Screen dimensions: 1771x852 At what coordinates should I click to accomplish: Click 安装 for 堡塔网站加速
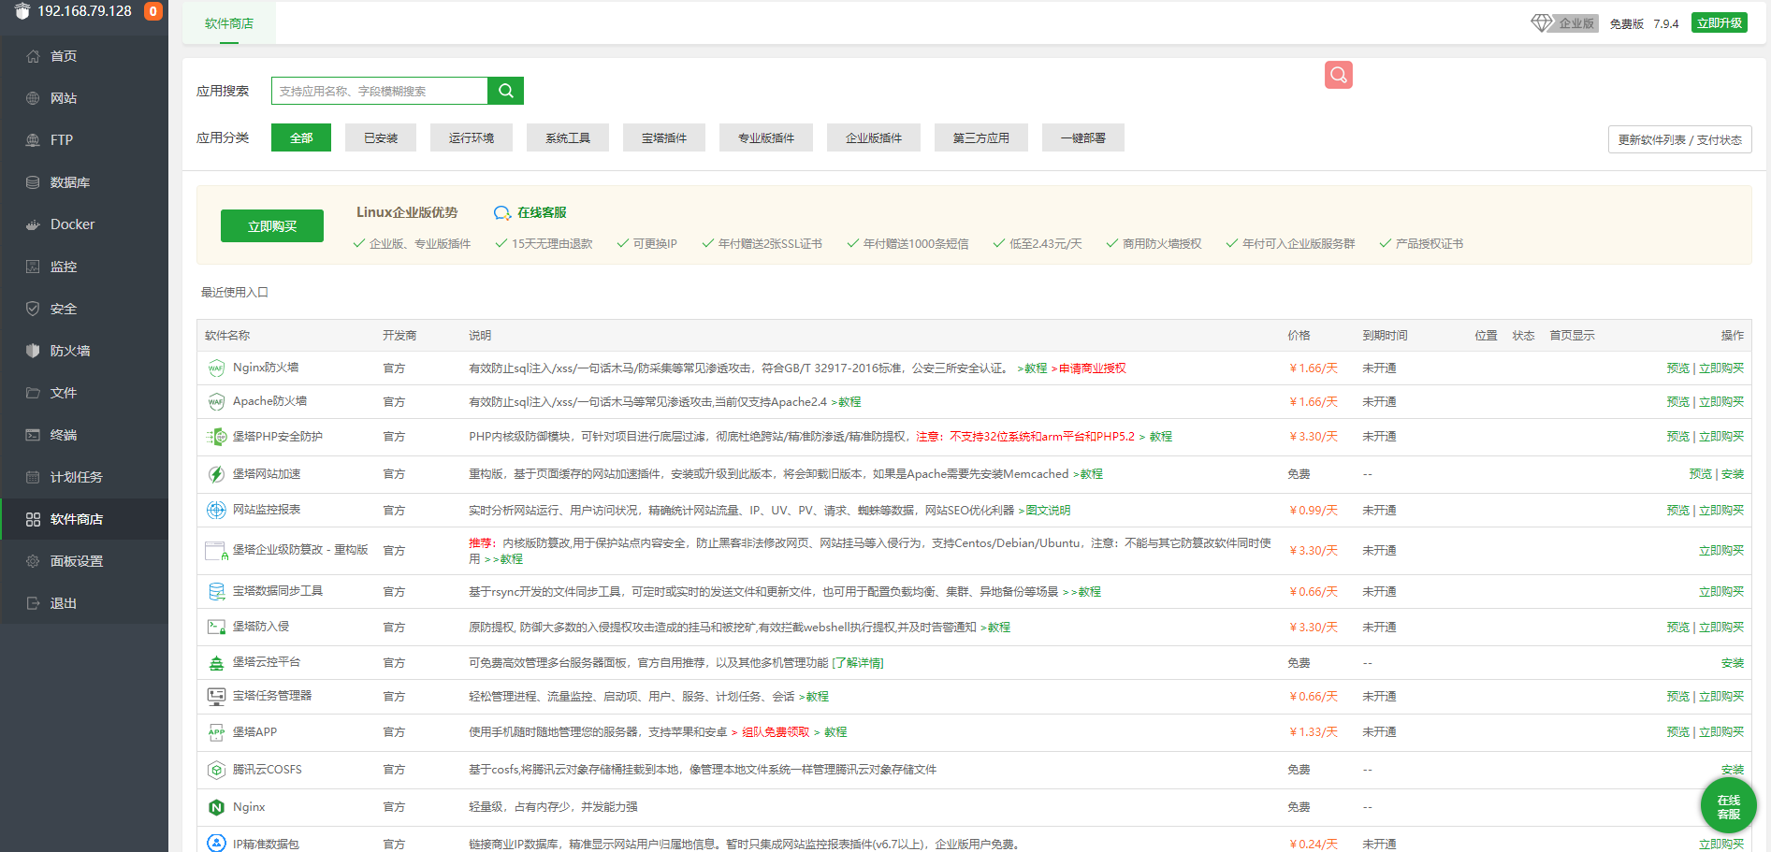click(1733, 474)
